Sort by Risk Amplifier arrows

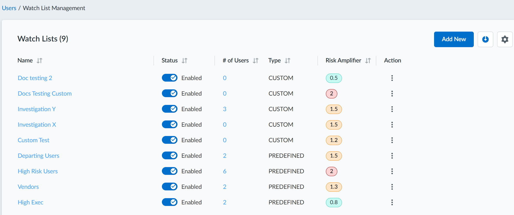pos(368,61)
